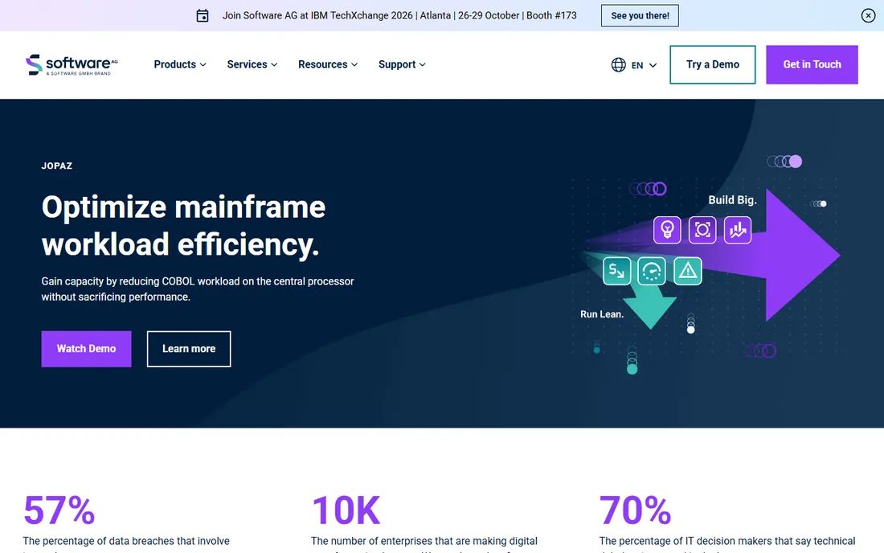
Task: Click the warning triangle icon
Action: [688, 271]
